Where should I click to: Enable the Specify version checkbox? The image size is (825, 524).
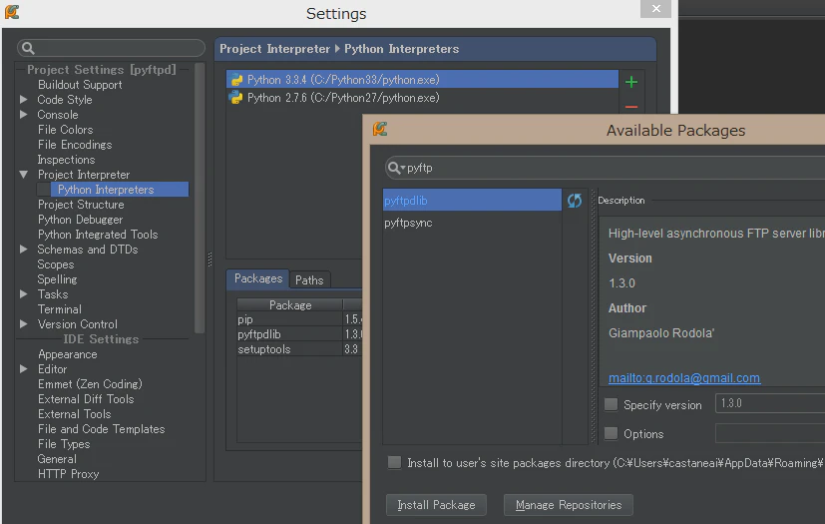coord(611,404)
